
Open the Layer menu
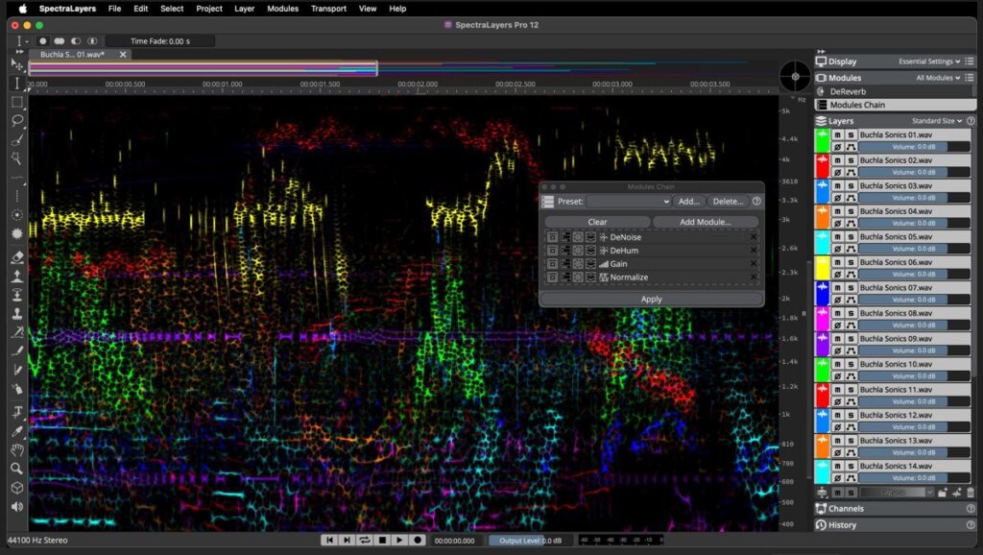tap(245, 9)
